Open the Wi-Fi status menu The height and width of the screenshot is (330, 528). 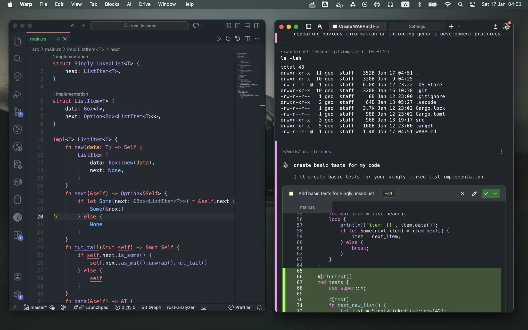(448, 4)
